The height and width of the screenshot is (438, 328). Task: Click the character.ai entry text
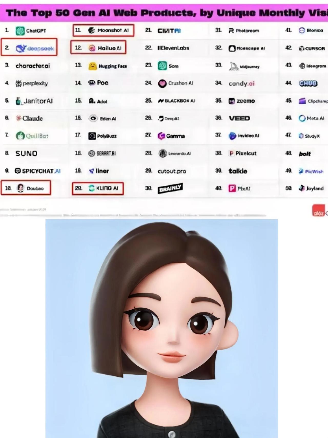click(33, 66)
